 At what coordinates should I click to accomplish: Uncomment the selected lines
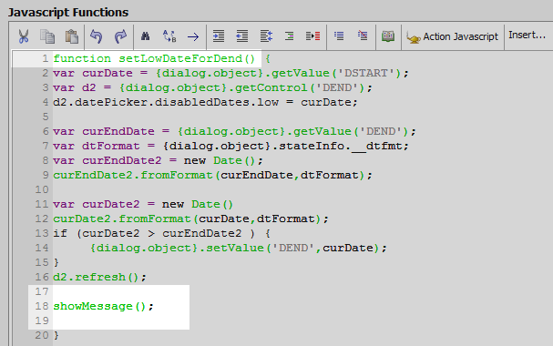tap(363, 36)
